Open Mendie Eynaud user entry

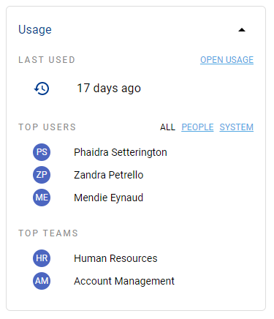(x=108, y=198)
